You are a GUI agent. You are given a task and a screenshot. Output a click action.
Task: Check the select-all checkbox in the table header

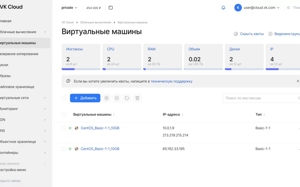click(63, 114)
